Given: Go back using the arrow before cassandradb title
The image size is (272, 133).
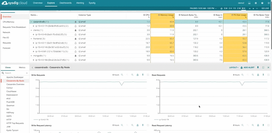Looking at the screenshot, I should tap(32, 67).
